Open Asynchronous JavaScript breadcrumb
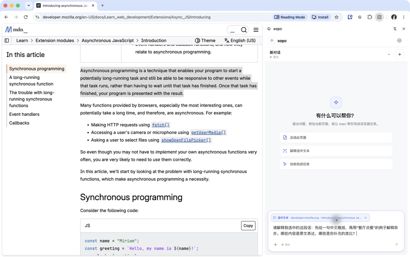 click(x=108, y=40)
